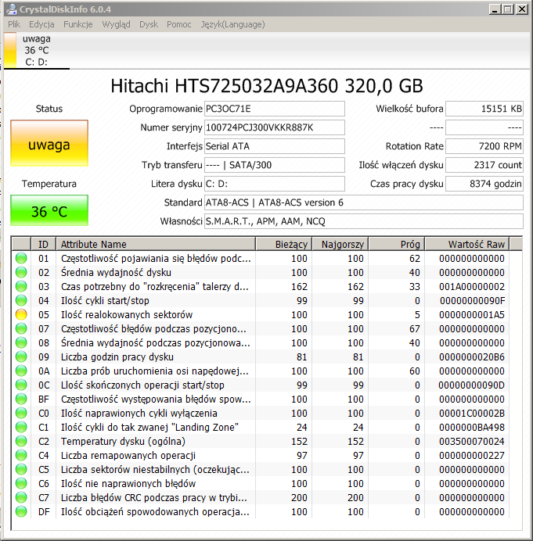Click green status icon for attribute 03
Viewport: 533px width, 541px height.
click(21, 286)
